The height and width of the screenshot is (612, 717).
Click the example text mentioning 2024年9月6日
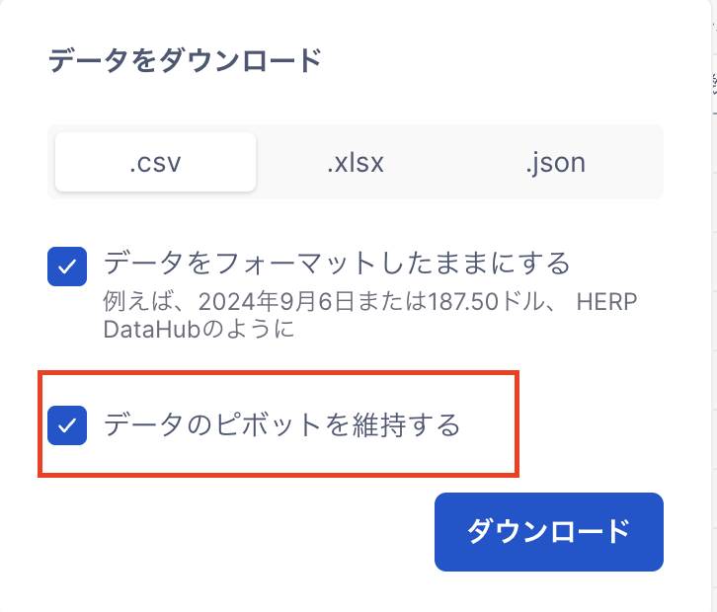pos(370,315)
